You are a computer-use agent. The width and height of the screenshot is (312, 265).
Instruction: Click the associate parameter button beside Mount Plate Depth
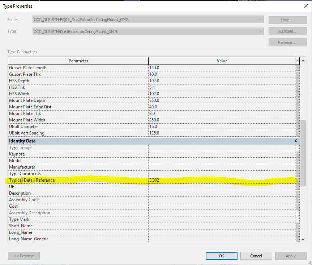[298, 100]
